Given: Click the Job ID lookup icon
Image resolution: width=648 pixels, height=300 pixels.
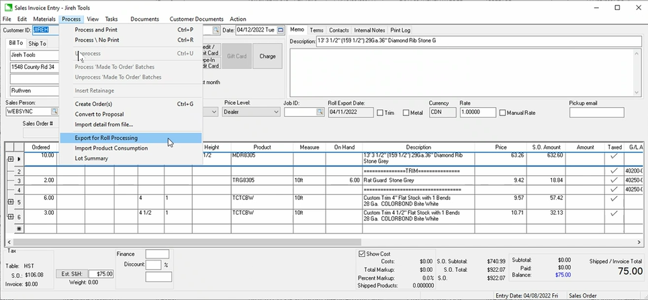Looking at the screenshot, I should click(320, 112).
